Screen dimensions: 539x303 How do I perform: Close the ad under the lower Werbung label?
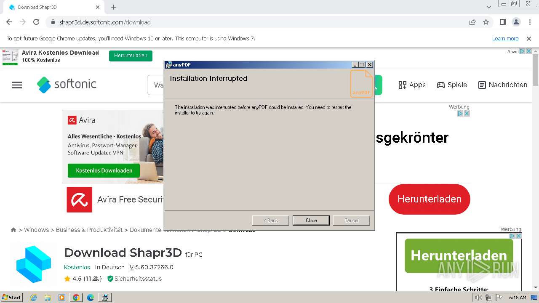(519, 236)
